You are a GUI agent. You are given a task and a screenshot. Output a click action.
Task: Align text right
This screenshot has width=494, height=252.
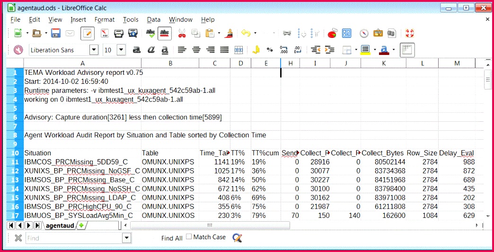(210, 50)
